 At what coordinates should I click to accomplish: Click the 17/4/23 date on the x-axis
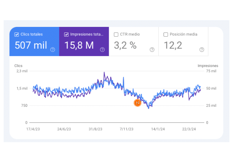point(34,129)
